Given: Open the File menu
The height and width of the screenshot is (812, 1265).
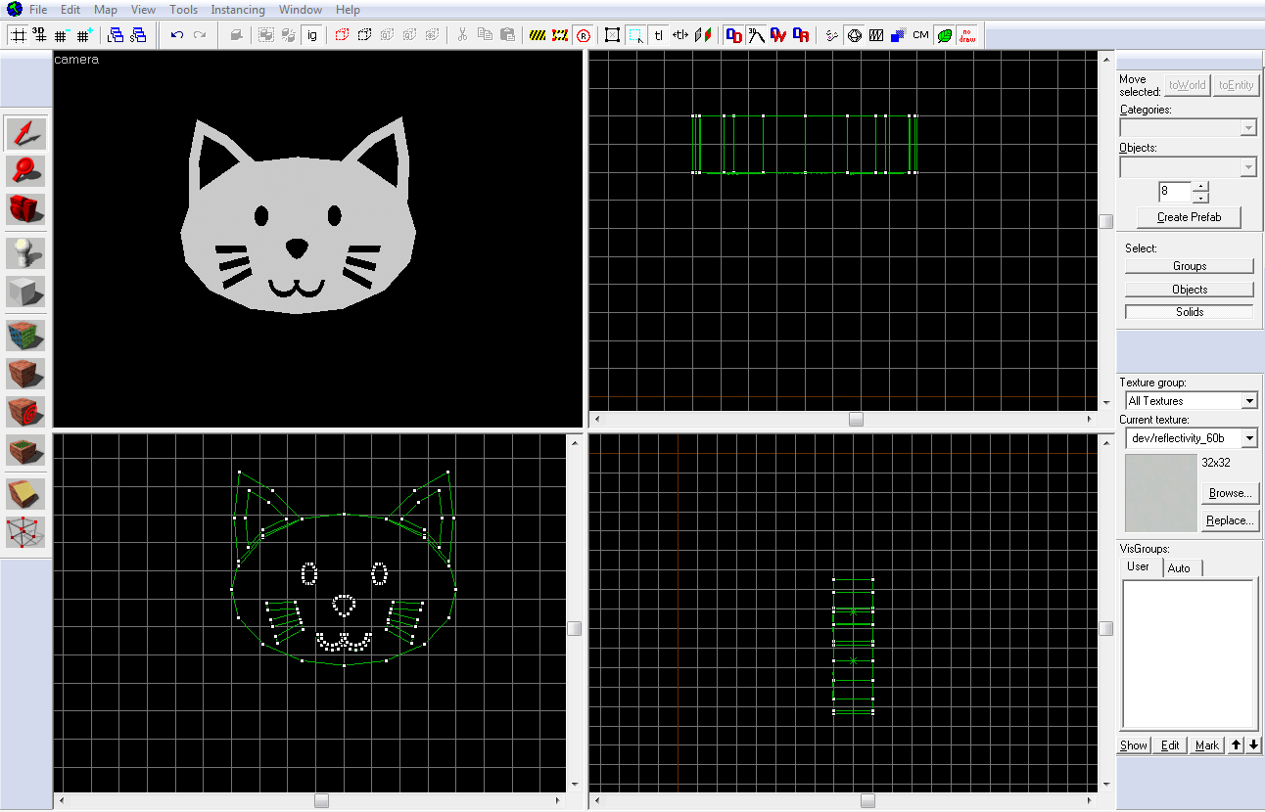Looking at the screenshot, I should click(38, 10).
